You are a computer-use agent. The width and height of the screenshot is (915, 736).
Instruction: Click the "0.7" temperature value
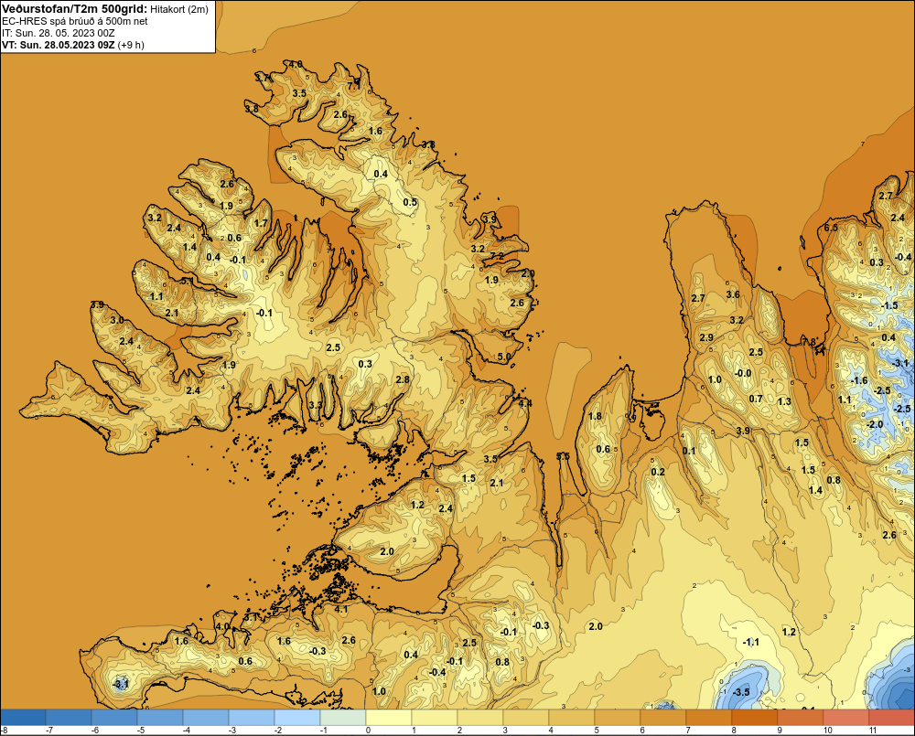point(755,399)
